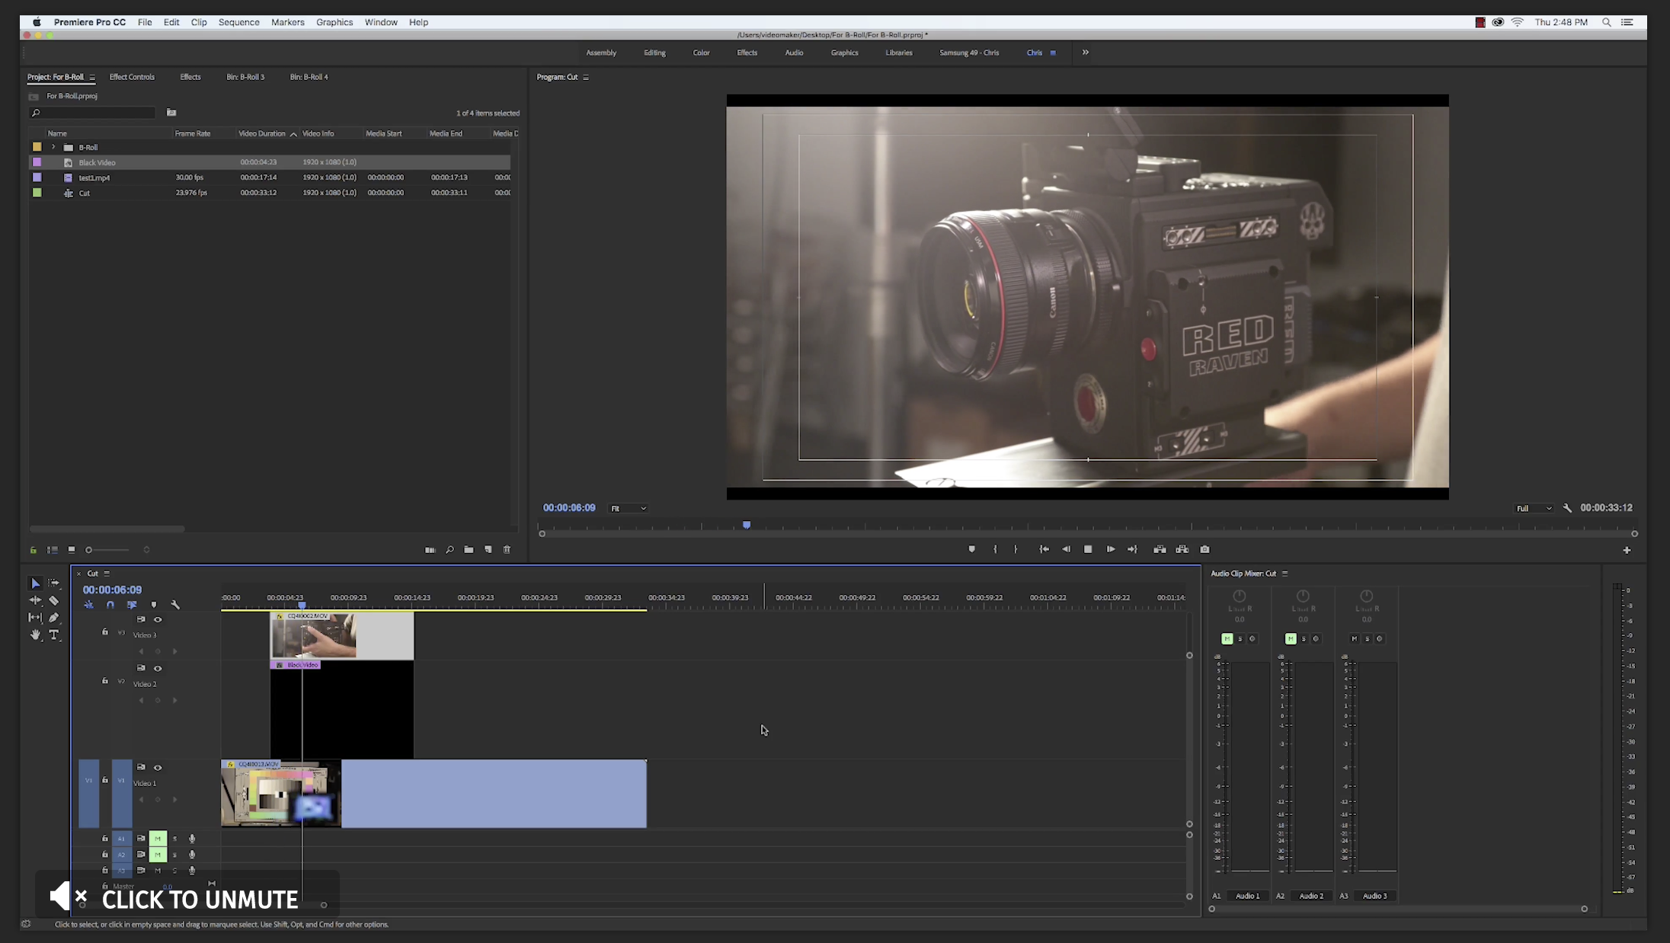Image resolution: width=1670 pixels, height=943 pixels.
Task: Select the Razor tool in the timeline toolbar
Action: tap(54, 600)
